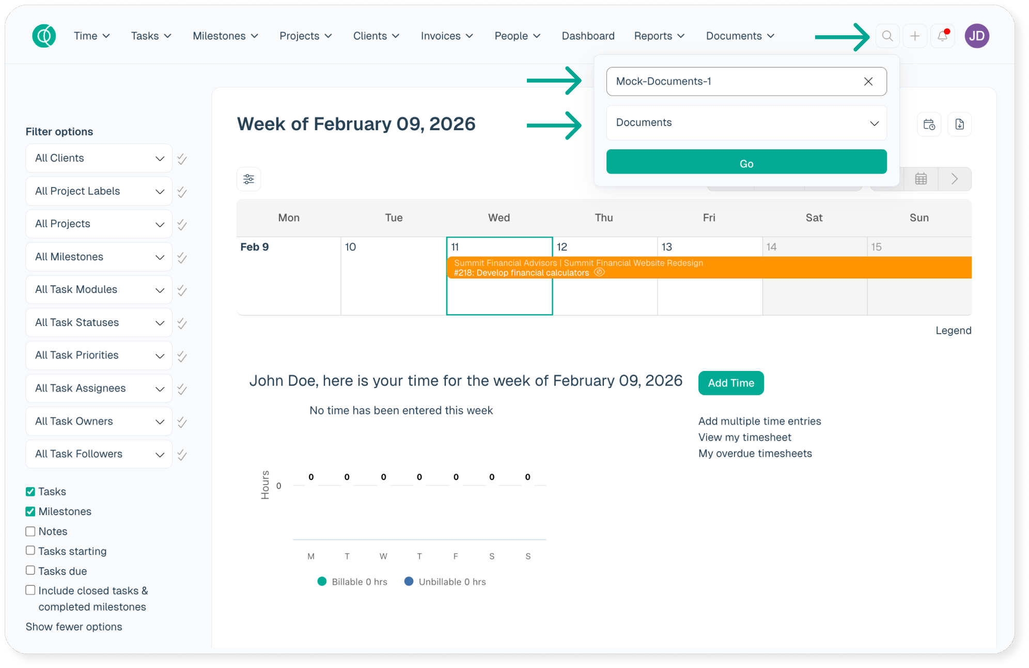The width and height of the screenshot is (1029, 668).
Task: Expand the All Task Statuses dropdown
Action: pyautogui.click(x=99, y=322)
